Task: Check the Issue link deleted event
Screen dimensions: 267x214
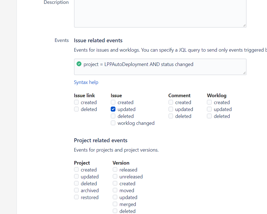Action: coord(76,109)
